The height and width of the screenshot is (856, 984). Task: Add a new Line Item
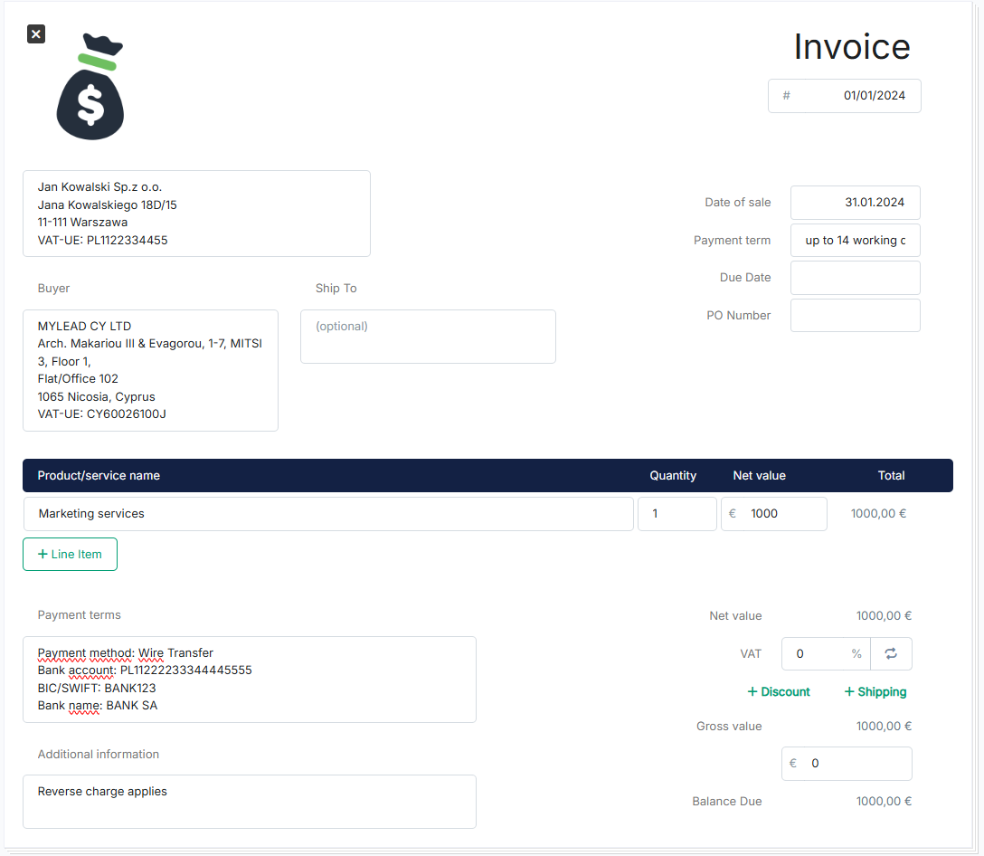point(70,555)
